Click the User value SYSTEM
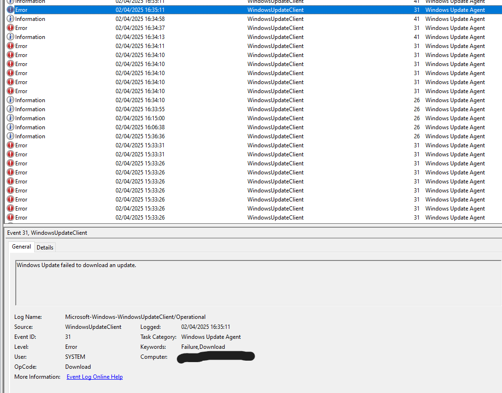 [75, 357]
